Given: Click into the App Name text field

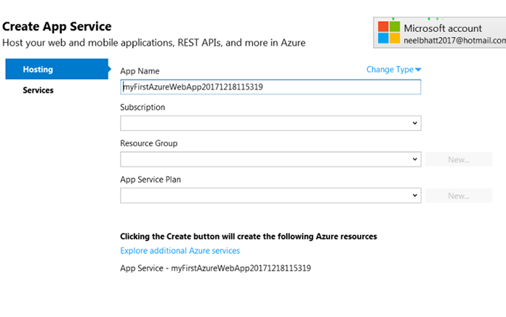Looking at the screenshot, I should coord(270,87).
